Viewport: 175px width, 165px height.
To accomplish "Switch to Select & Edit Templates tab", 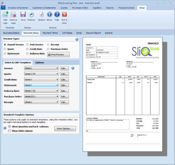I will [18, 62].
